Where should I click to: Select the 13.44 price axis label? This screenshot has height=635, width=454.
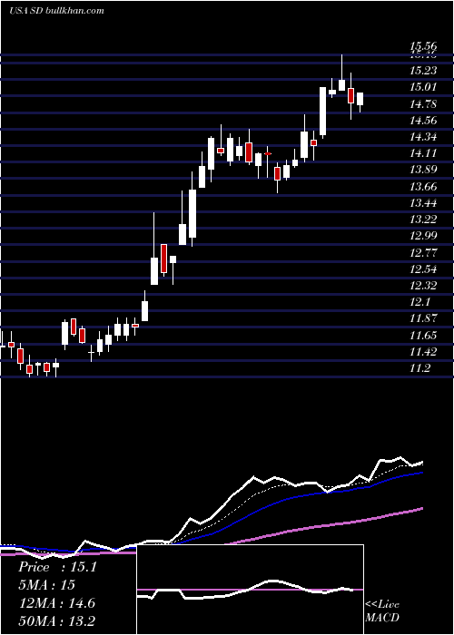point(423,203)
